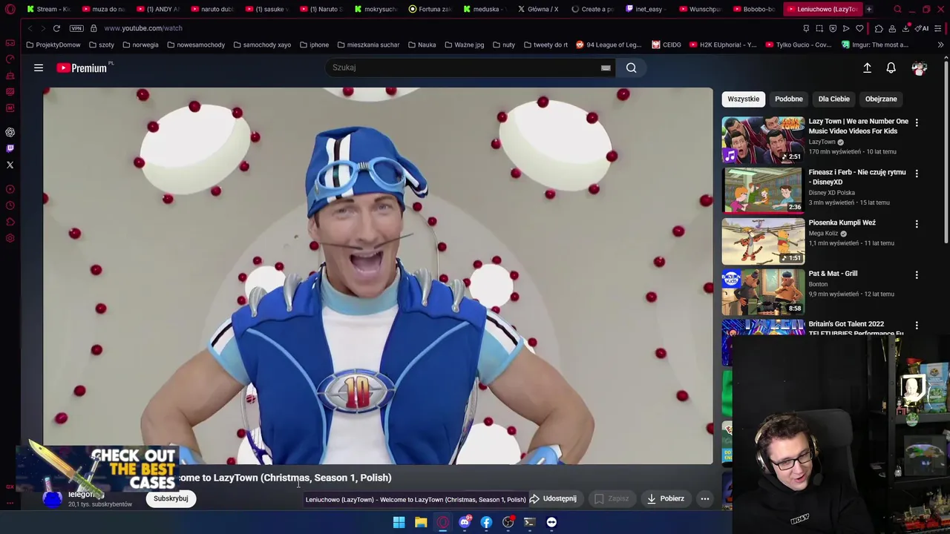Open the Ważne jpg bookmark folder
The image size is (950, 534).
pos(464,44)
